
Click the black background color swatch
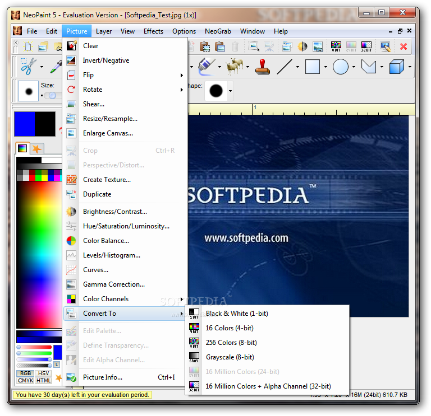tap(45, 124)
